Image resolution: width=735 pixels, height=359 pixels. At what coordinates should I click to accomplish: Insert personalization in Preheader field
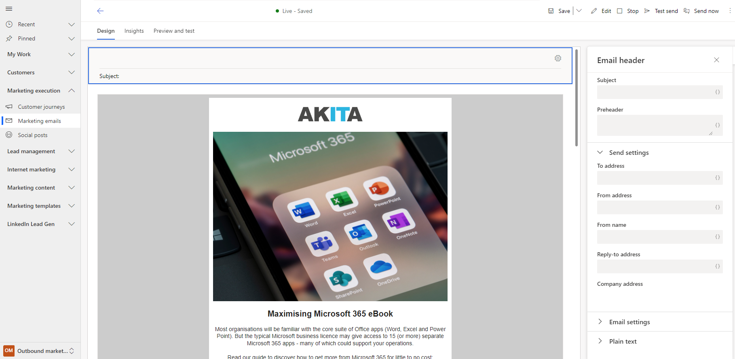(718, 125)
